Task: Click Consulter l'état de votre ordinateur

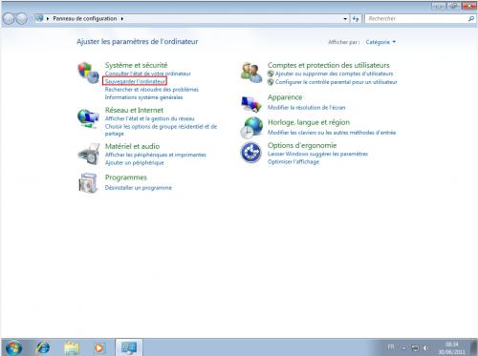Action: tap(148, 73)
